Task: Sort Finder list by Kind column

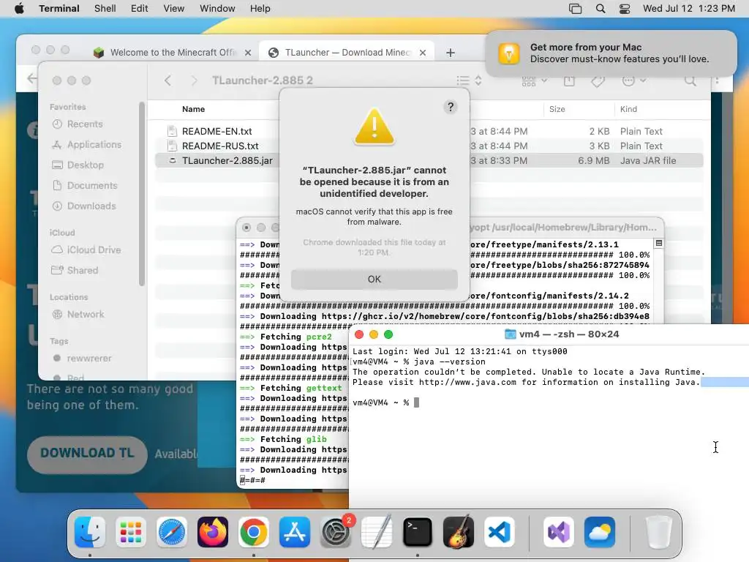Action: pyautogui.click(x=628, y=109)
